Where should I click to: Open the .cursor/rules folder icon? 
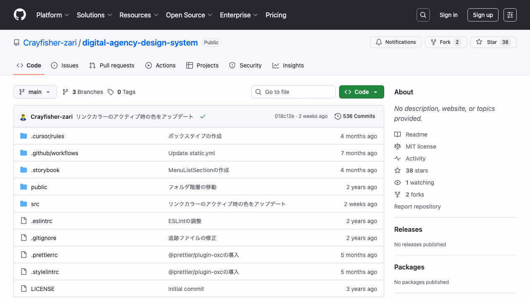24,136
